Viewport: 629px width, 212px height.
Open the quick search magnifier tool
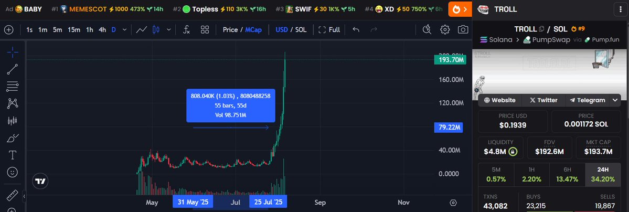coord(427,29)
